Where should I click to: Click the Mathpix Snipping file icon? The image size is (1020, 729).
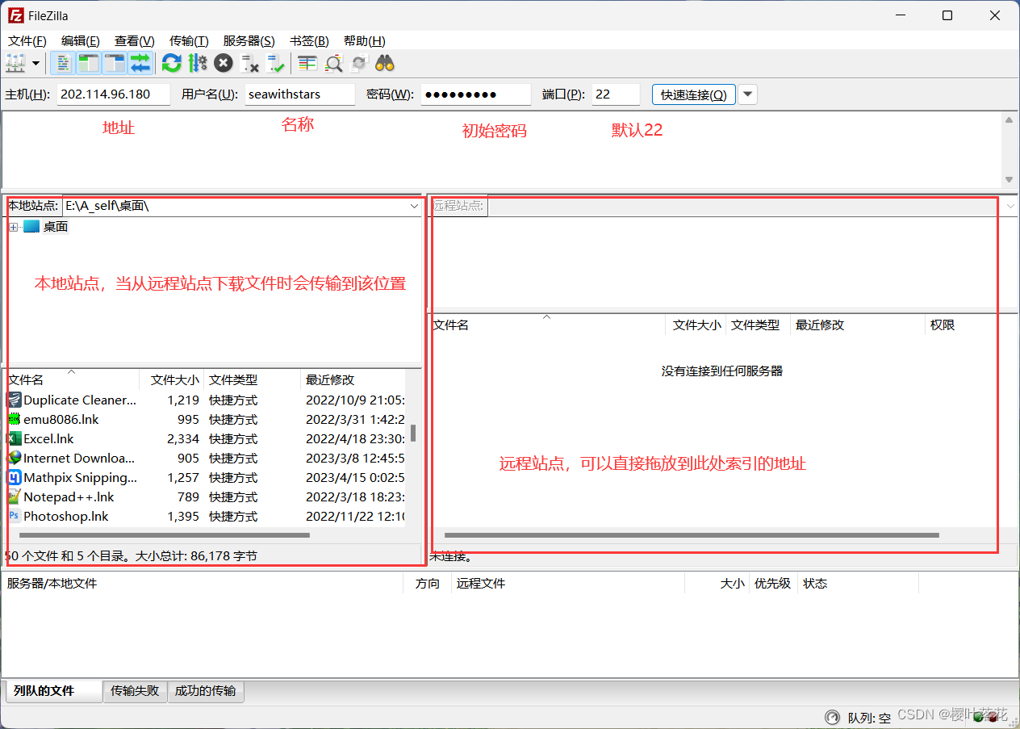15,477
